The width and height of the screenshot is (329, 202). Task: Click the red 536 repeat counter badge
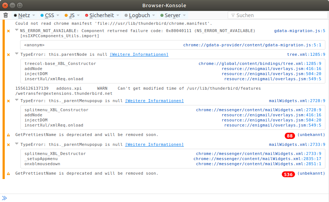click(x=288, y=174)
